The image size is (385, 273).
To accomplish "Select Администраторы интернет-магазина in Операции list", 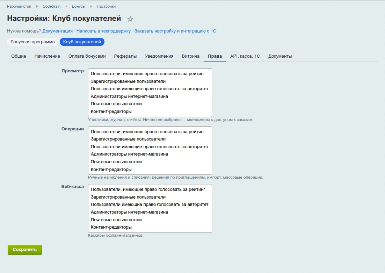I will (150, 154).
